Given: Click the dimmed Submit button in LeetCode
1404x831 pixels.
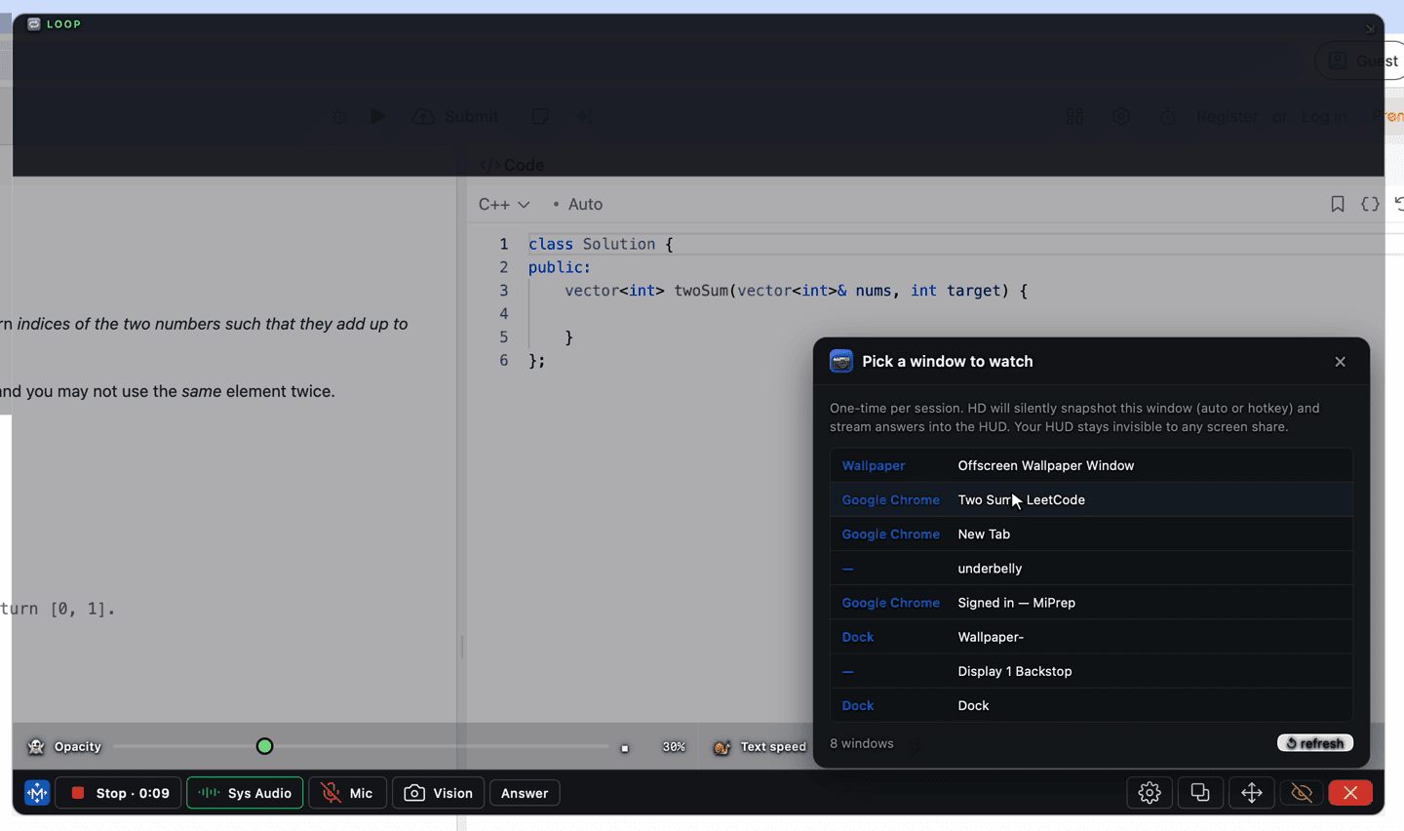Looking at the screenshot, I should [455, 116].
